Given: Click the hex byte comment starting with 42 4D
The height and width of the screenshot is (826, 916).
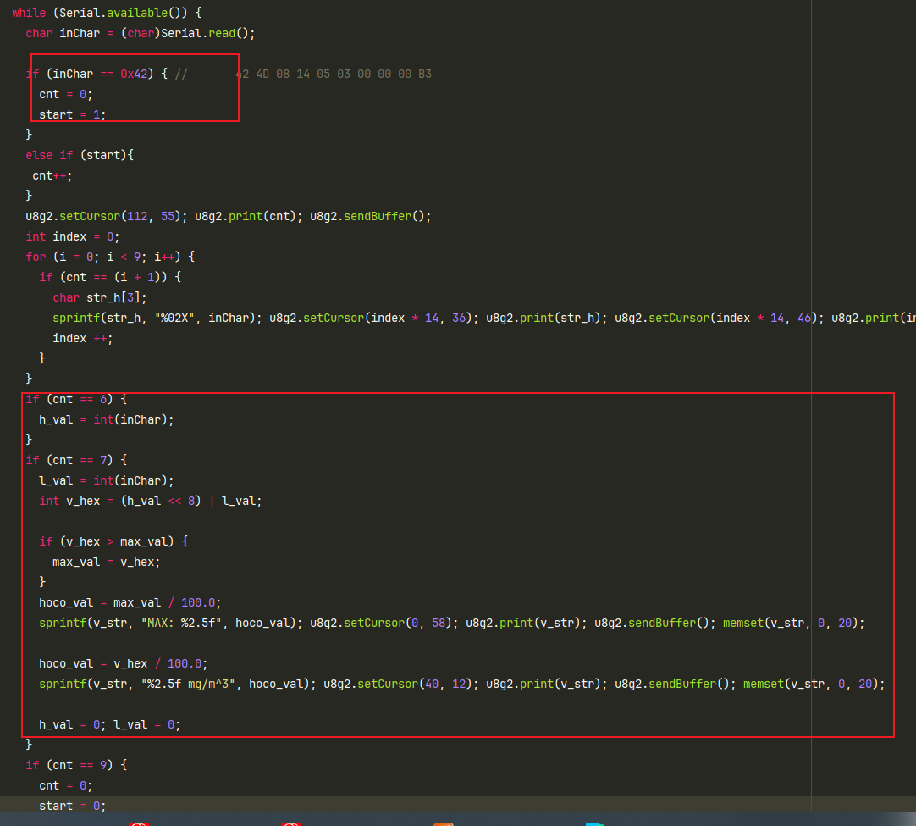Looking at the screenshot, I should click(x=333, y=74).
